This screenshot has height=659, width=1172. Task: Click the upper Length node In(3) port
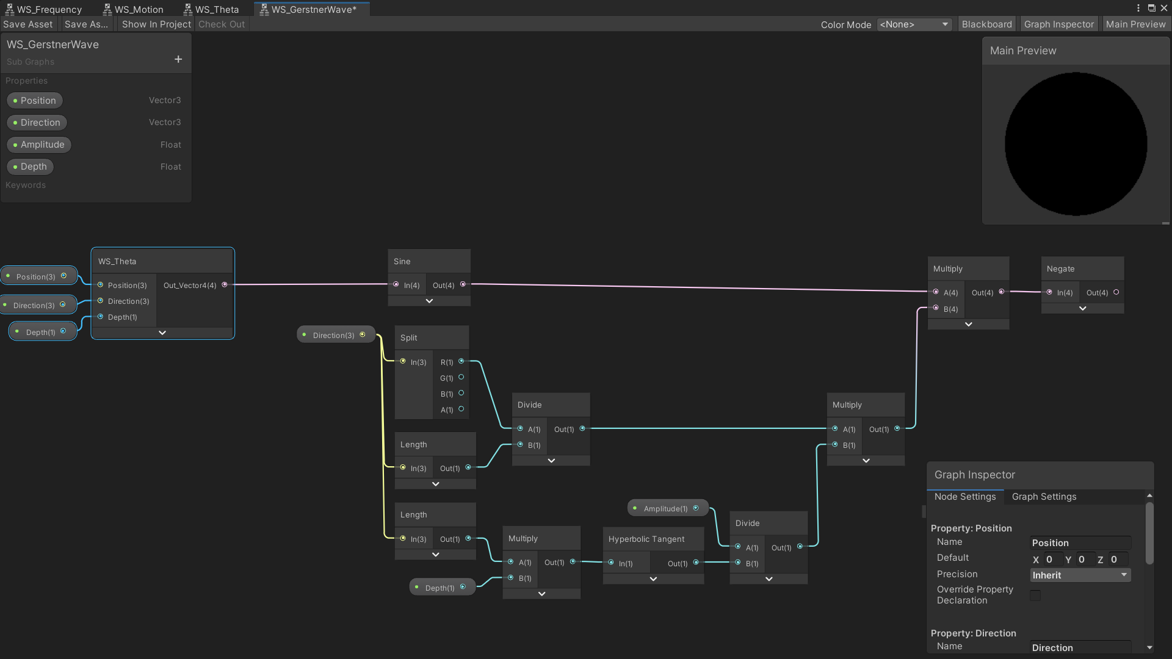pyautogui.click(x=403, y=467)
